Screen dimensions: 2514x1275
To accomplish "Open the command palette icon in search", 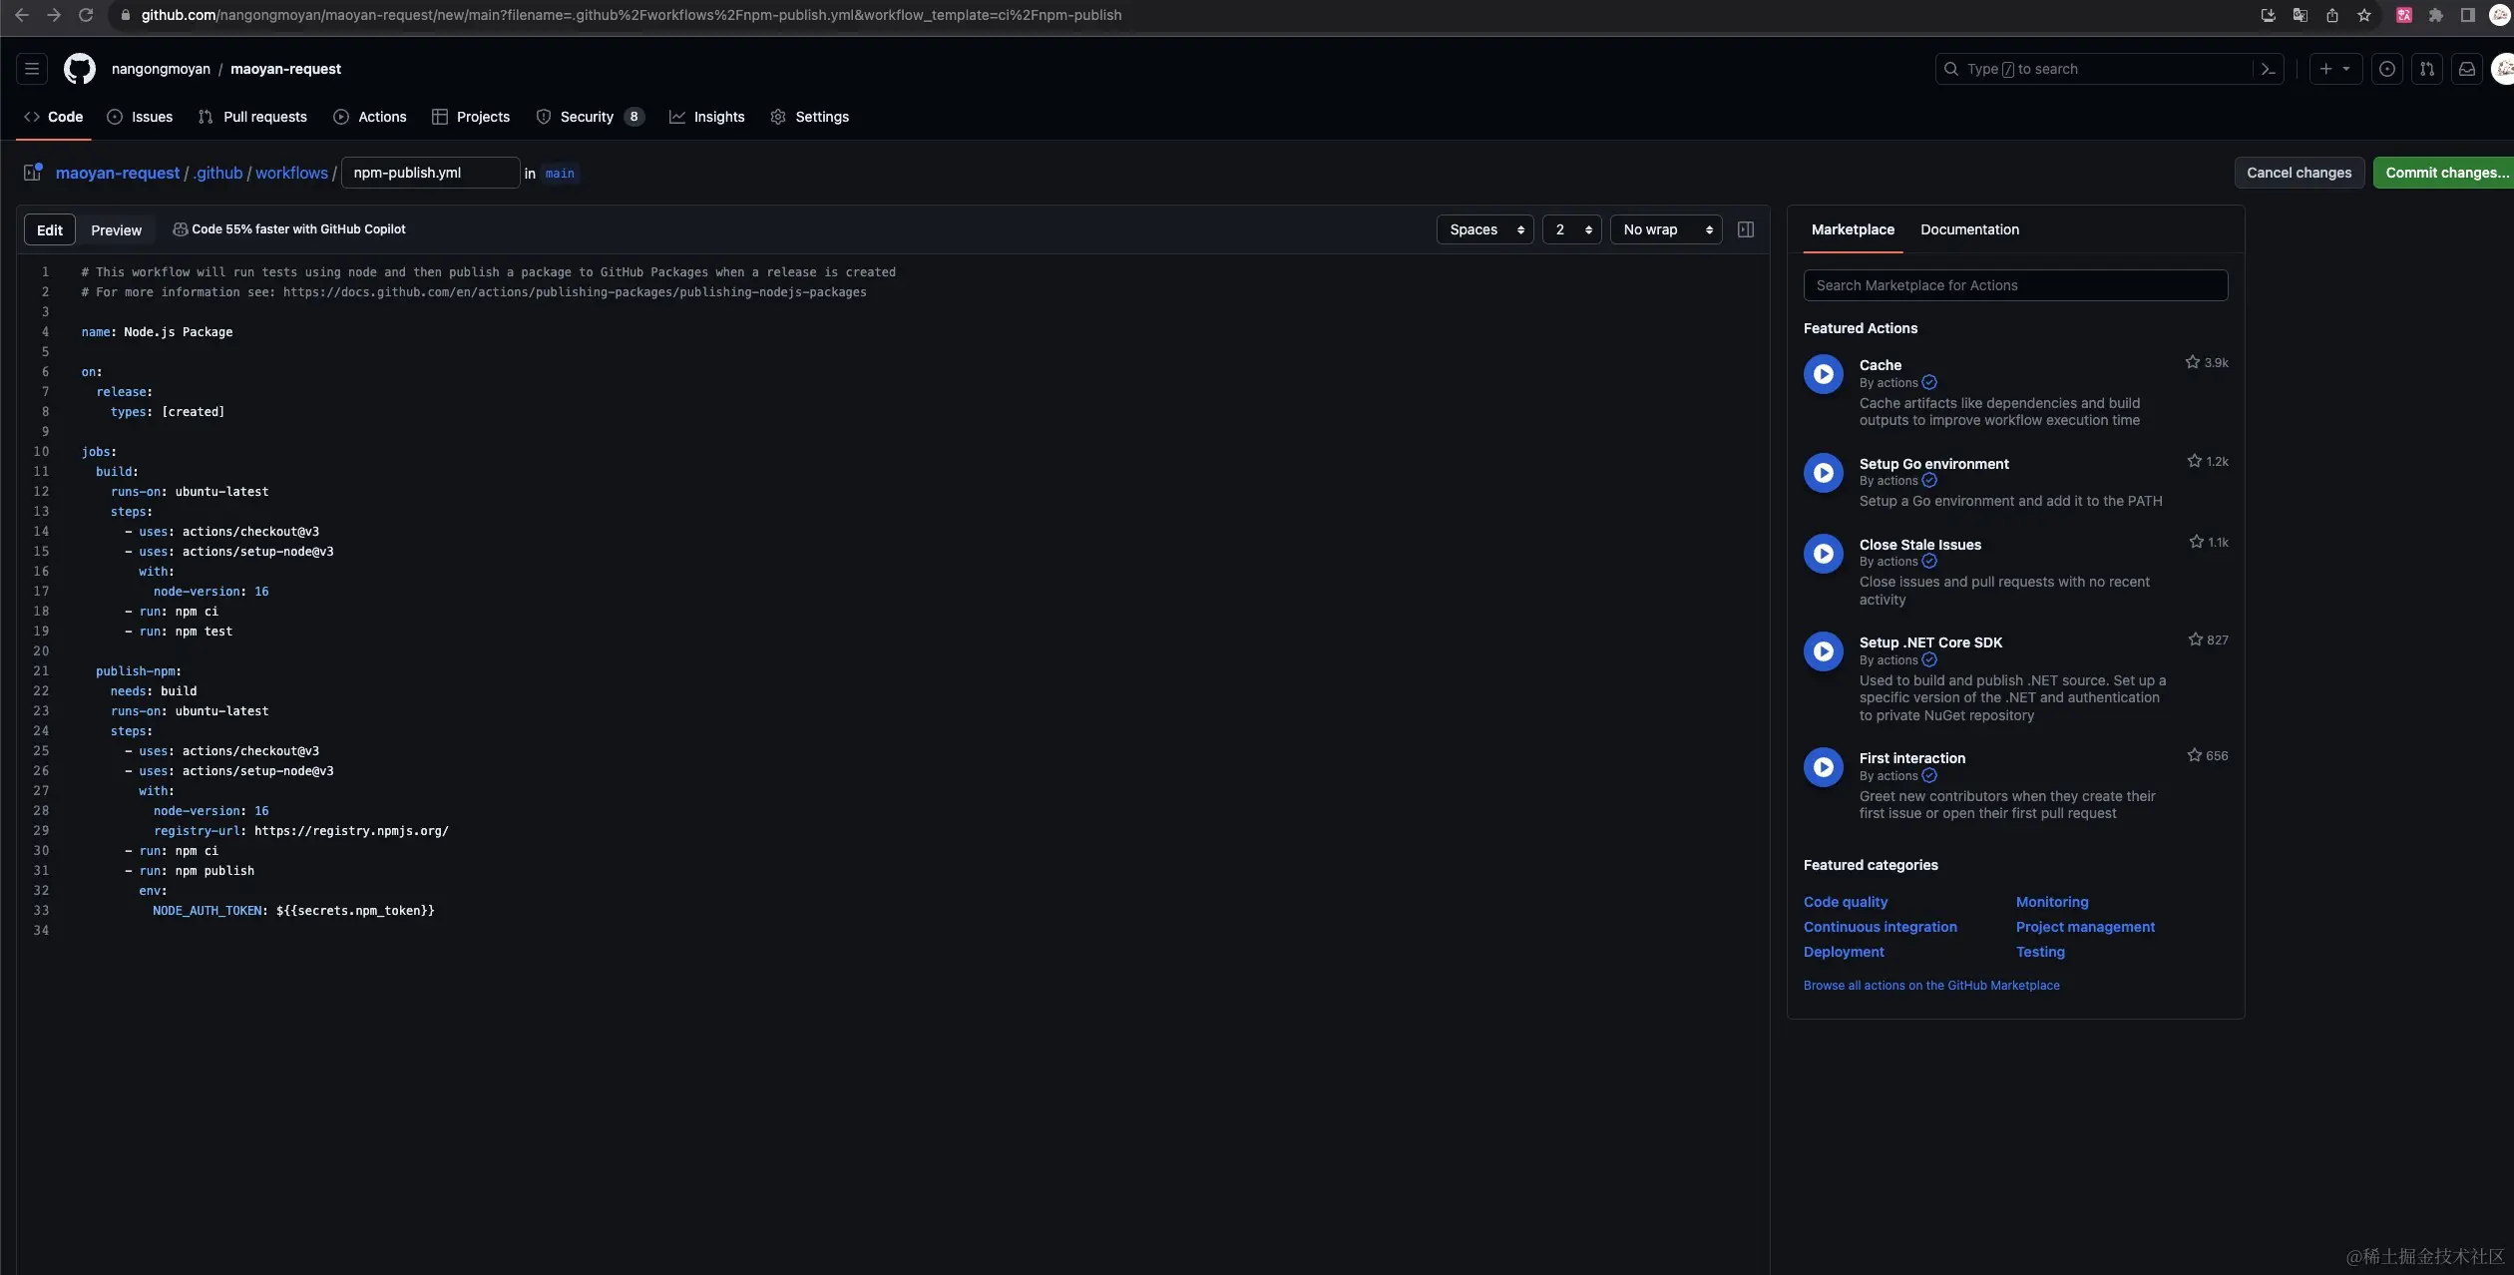I will tap(2268, 69).
